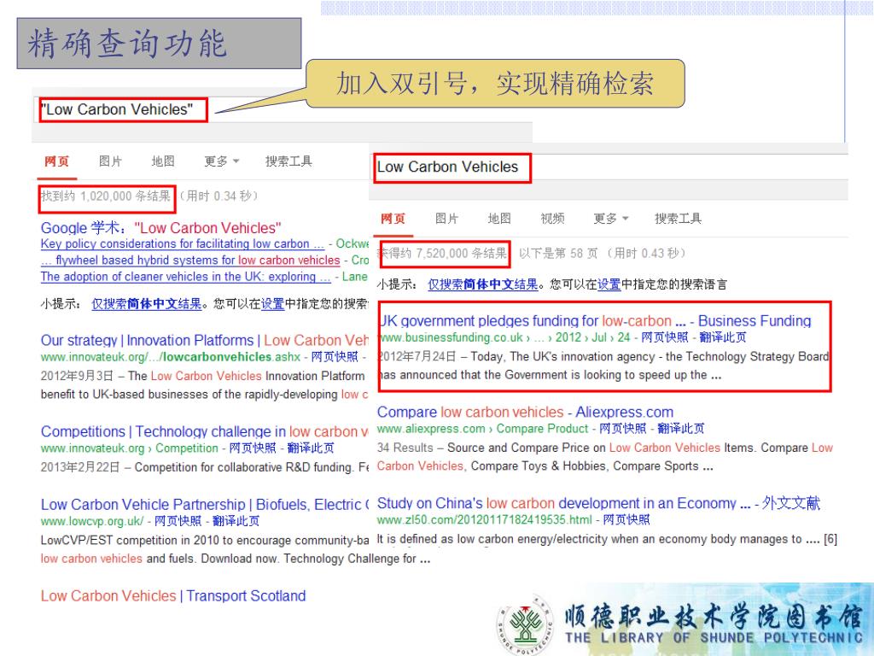
Task: Click 网页快照 under www.zl50.com result
Action: point(626,520)
